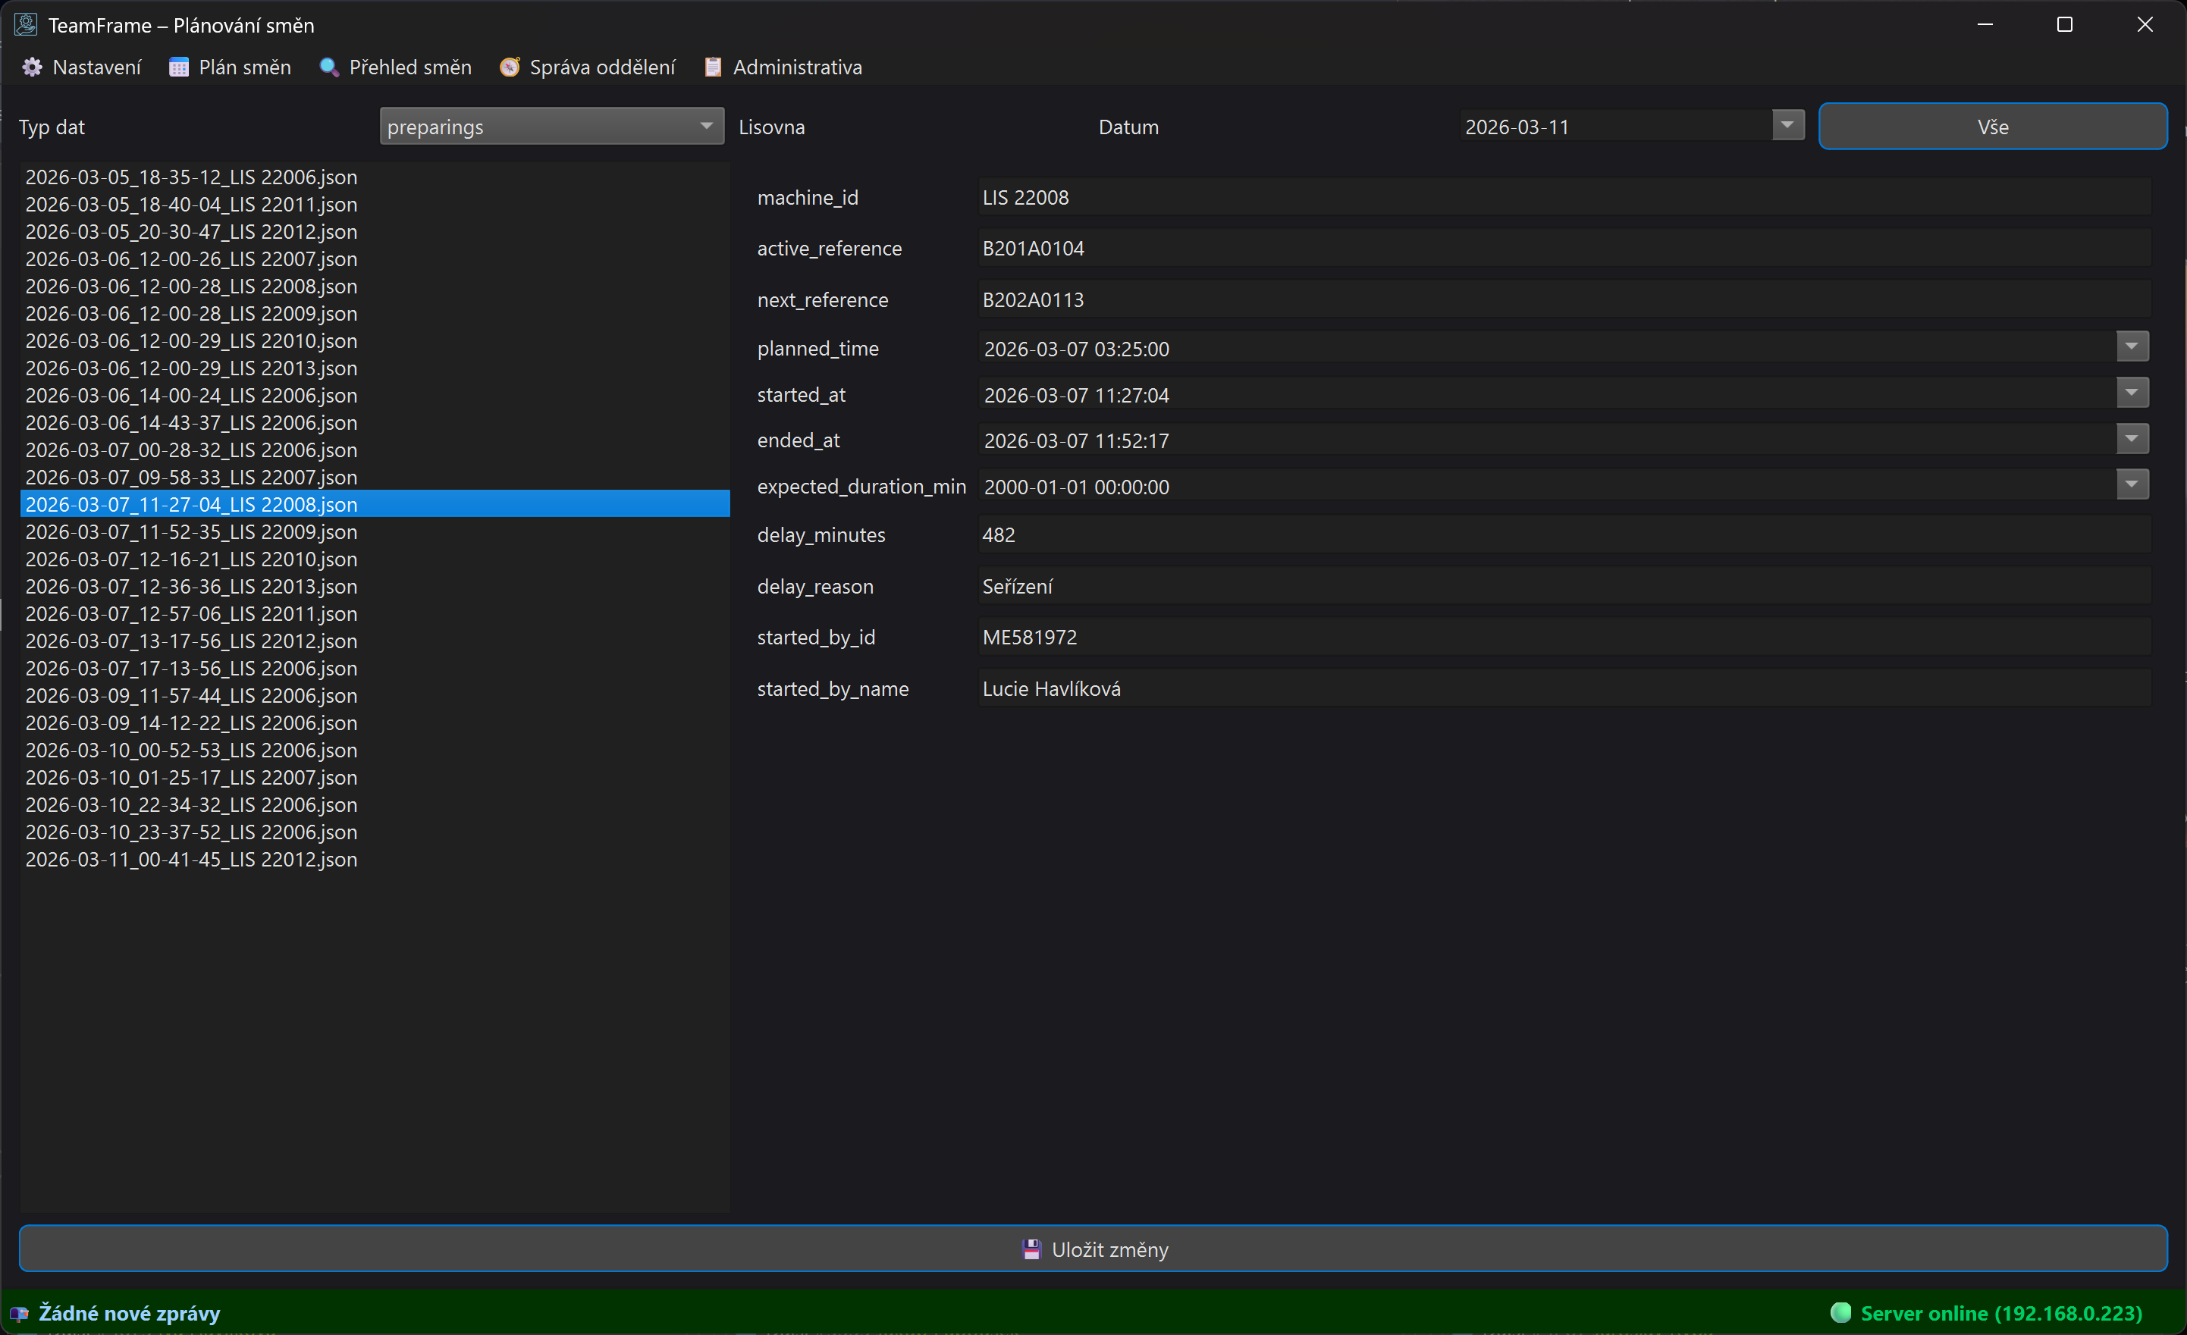The width and height of the screenshot is (2187, 1335).
Task: Select file 2026-03-07_11-52-35_LIS 22009.json
Action: click(192, 532)
